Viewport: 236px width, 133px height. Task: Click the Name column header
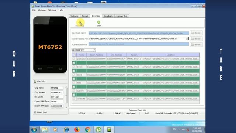pos(81,55)
